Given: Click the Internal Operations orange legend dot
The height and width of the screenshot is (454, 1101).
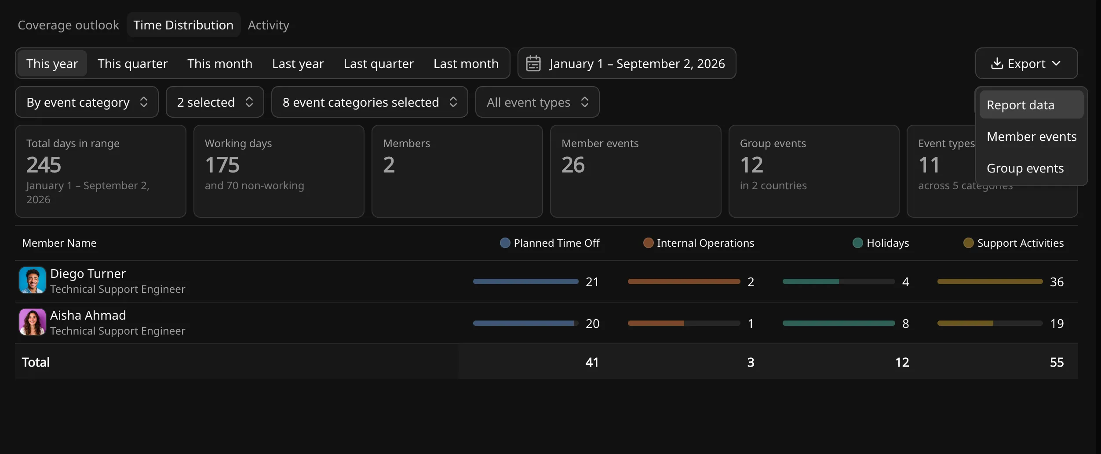Looking at the screenshot, I should click(648, 243).
